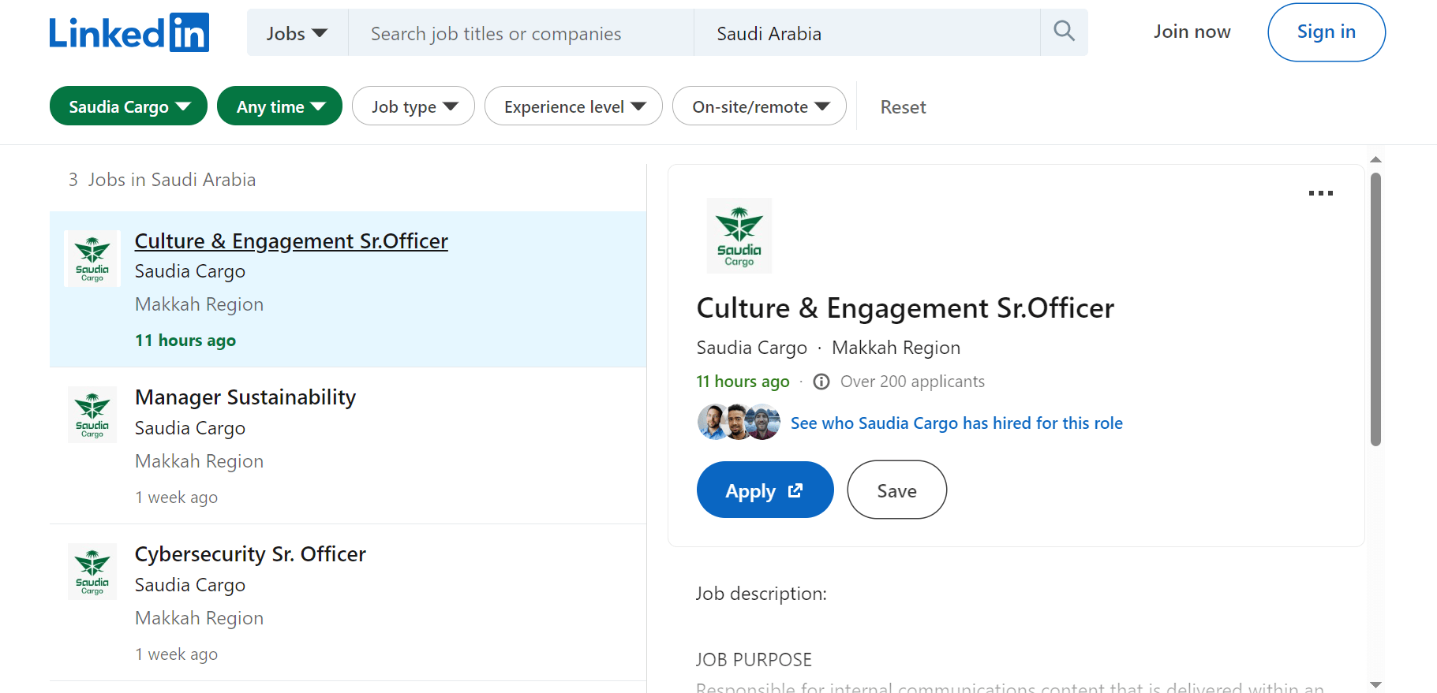The image size is (1437, 693).
Task: Open Culture & Engagement Sr.Officer listing link
Action: pyautogui.click(x=291, y=241)
